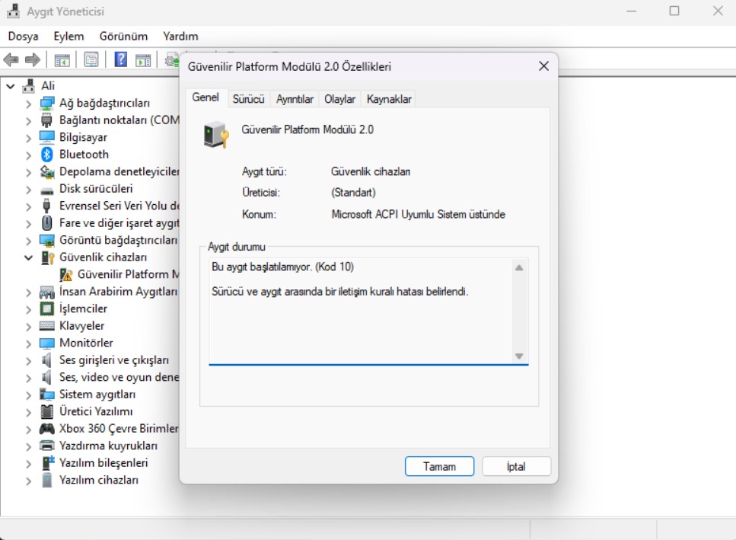Collapse the Güvenlik cihazları category

pyautogui.click(x=28, y=257)
